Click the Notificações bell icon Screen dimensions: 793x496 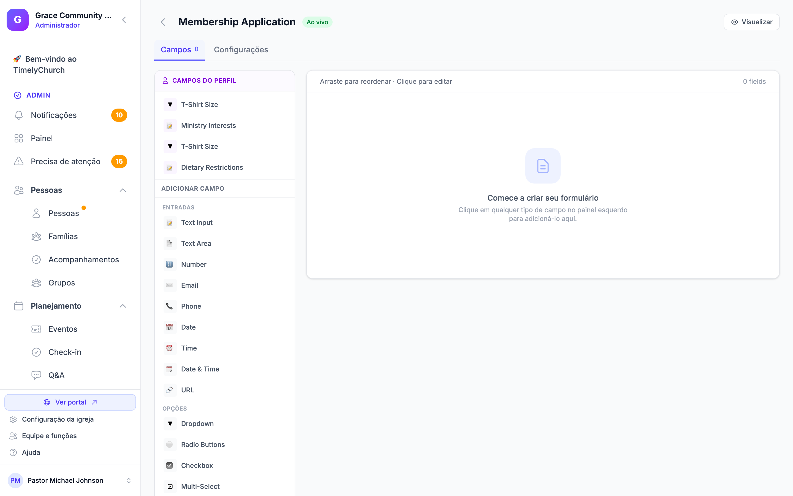[x=19, y=115]
